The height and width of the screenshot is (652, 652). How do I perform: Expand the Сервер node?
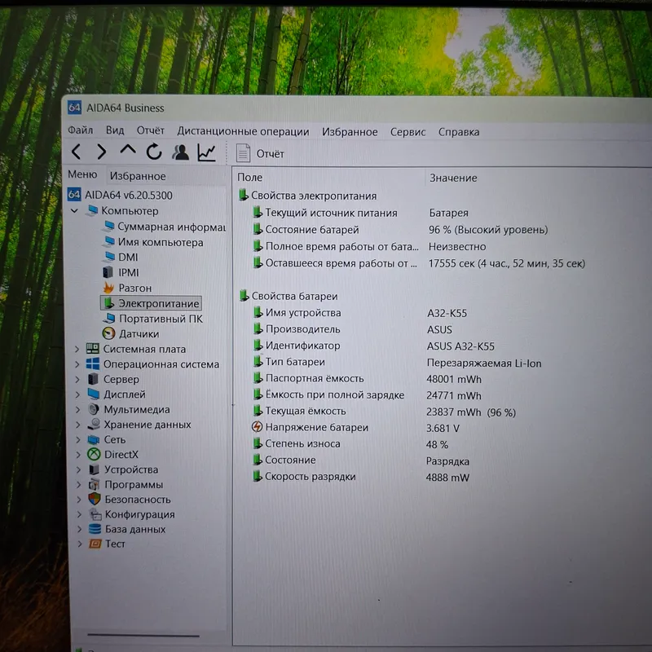pos(77,379)
